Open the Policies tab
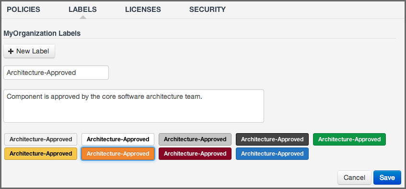Screen dimensions: 406x189 pyautogui.click(x=23, y=10)
